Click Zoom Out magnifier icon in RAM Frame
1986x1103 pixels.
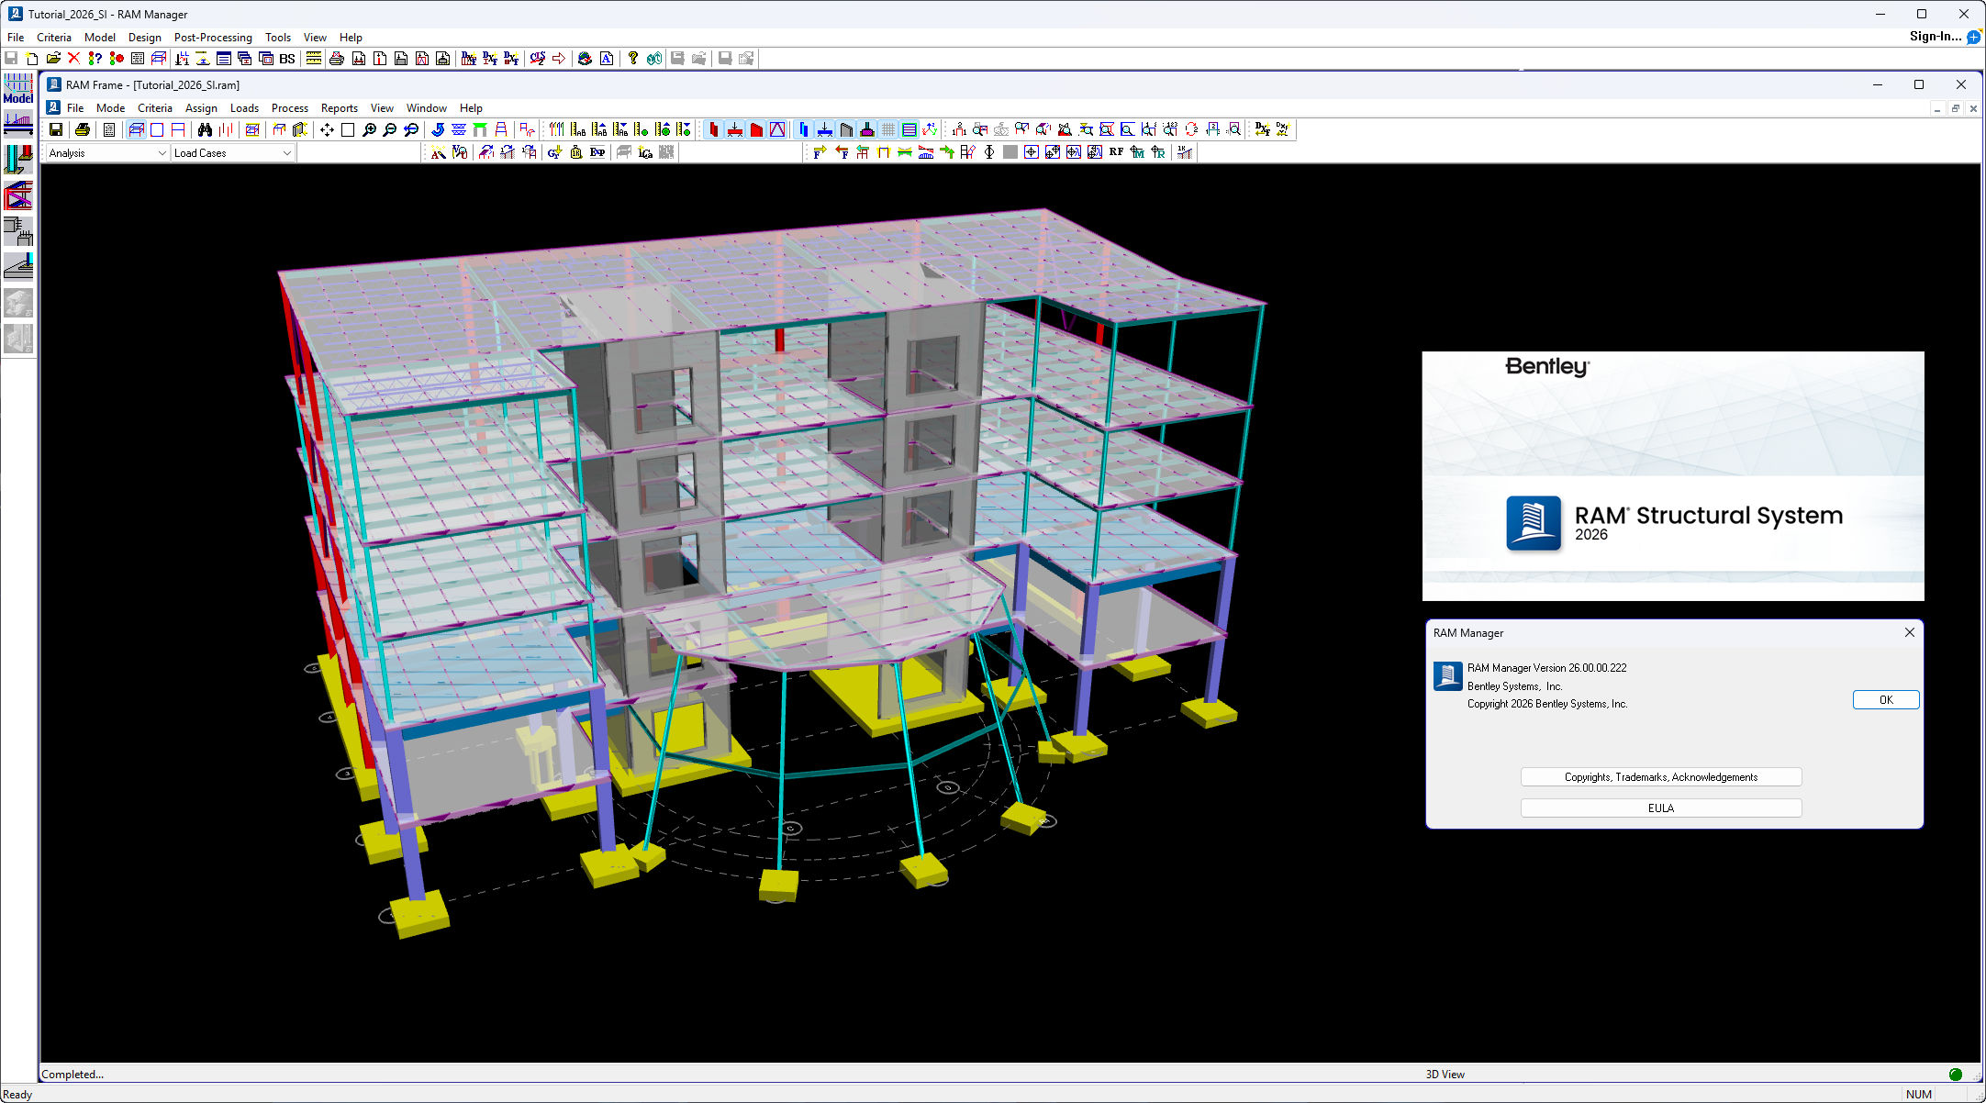[x=390, y=129]
